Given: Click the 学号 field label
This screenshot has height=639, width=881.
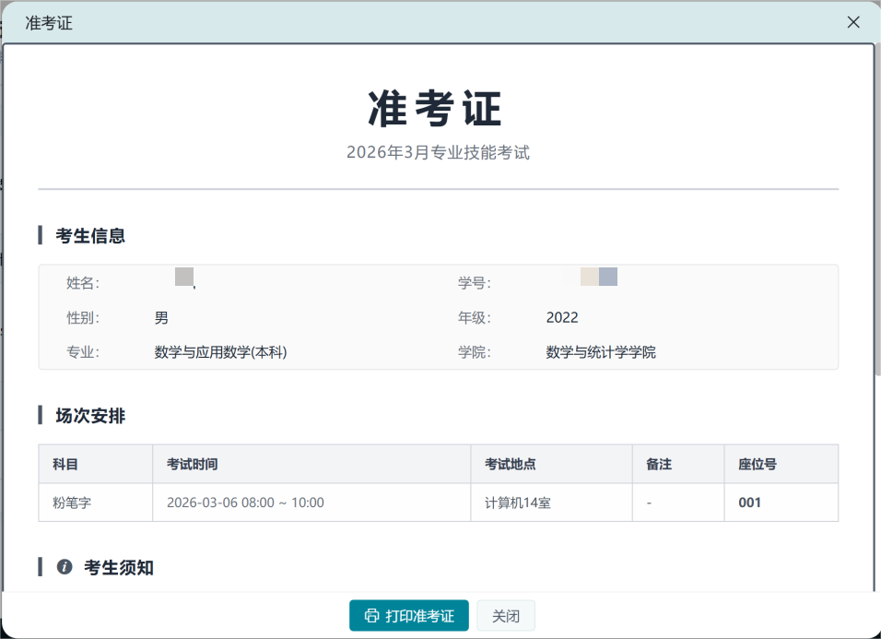Looking at the screenshot, I should click(x=475, y=283).
